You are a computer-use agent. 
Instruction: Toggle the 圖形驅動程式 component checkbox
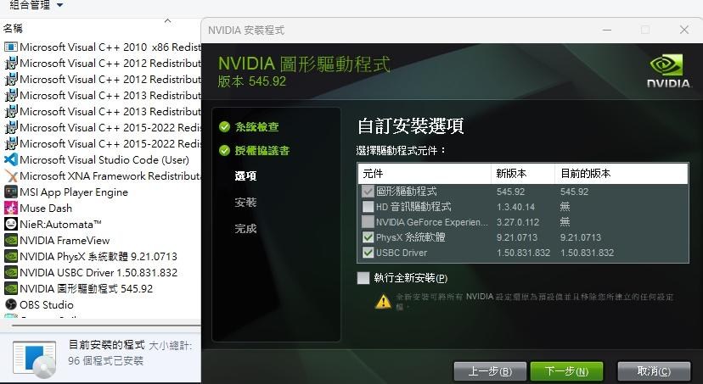[x=368, y=192]
